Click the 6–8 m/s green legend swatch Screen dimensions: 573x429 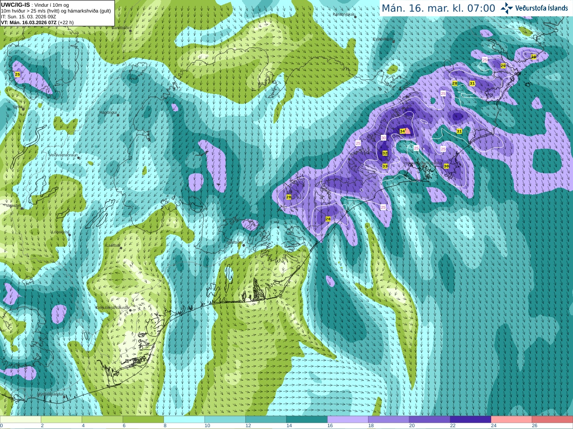[x=143, y=419]
